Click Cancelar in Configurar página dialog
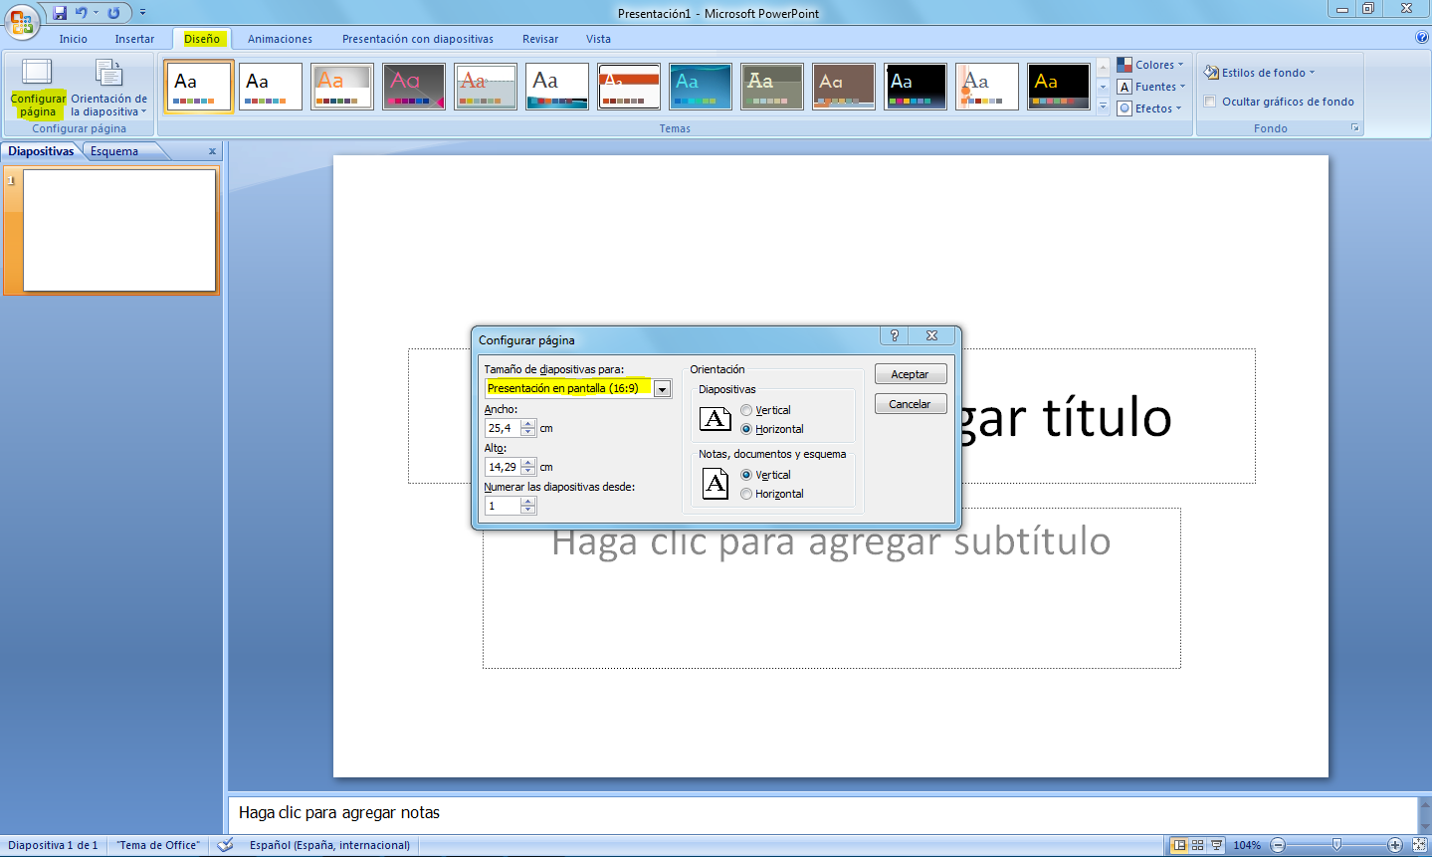 coord(911,404)
